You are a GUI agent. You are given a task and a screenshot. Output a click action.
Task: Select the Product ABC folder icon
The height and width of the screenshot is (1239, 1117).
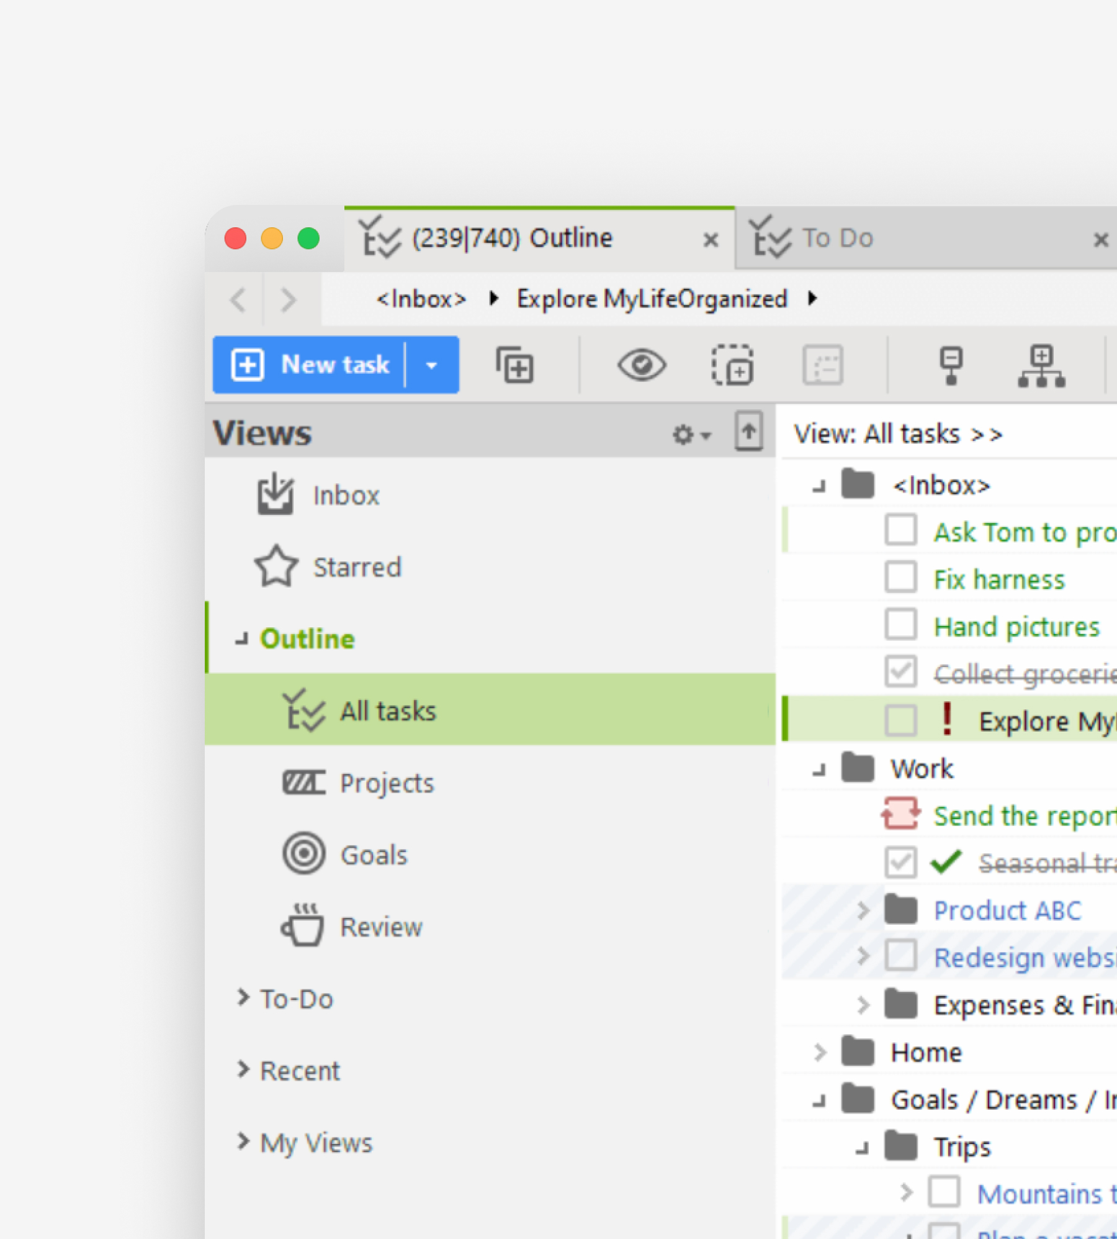(900, 910)
